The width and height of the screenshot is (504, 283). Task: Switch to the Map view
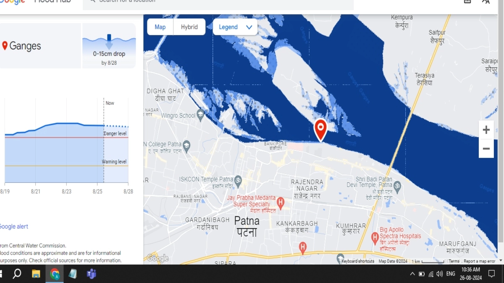pyautogui.click(x=160, y=27)
